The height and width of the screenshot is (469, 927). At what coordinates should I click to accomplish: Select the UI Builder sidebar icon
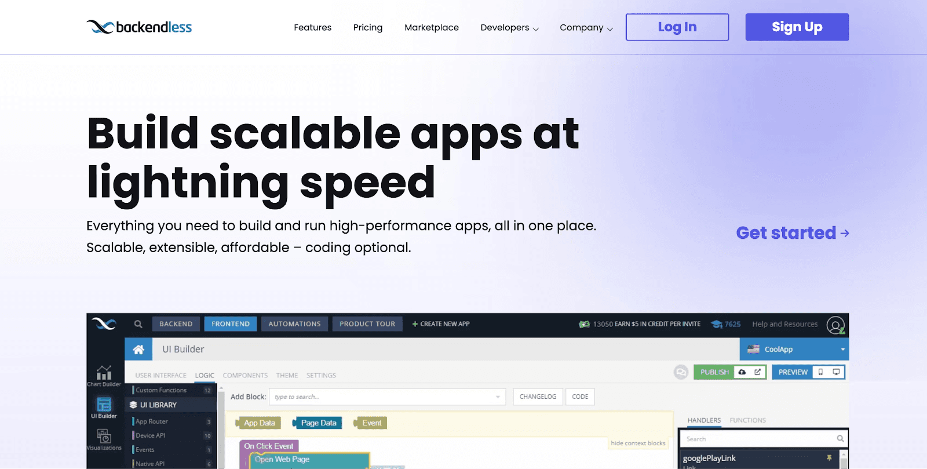[104, 408]
